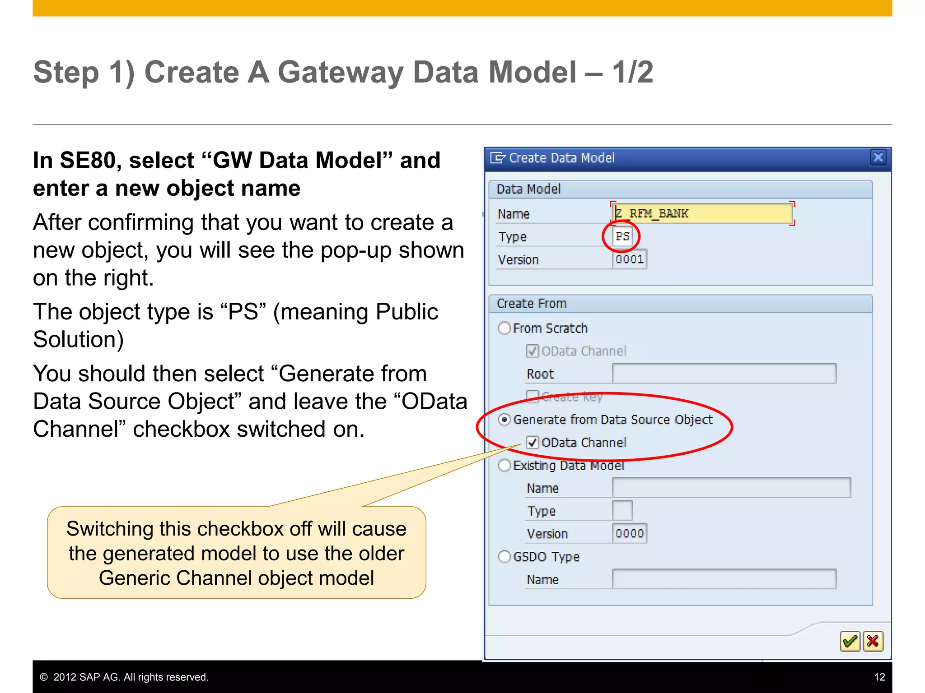Confirm dialog with green checkmark button

[x=850, y=641]
